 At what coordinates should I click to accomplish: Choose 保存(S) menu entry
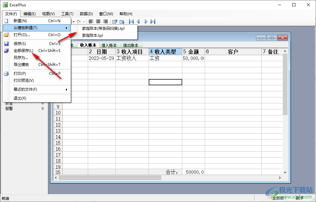[36, 44]
